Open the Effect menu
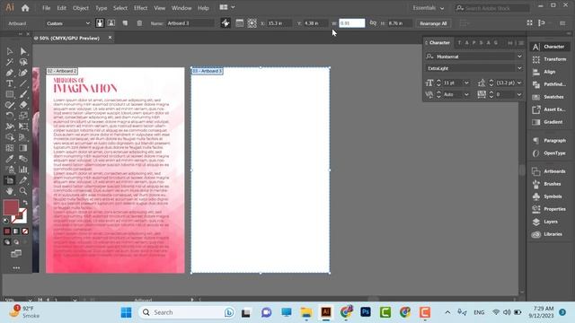This screenshot has height=323, width=575. coord(140,8)
